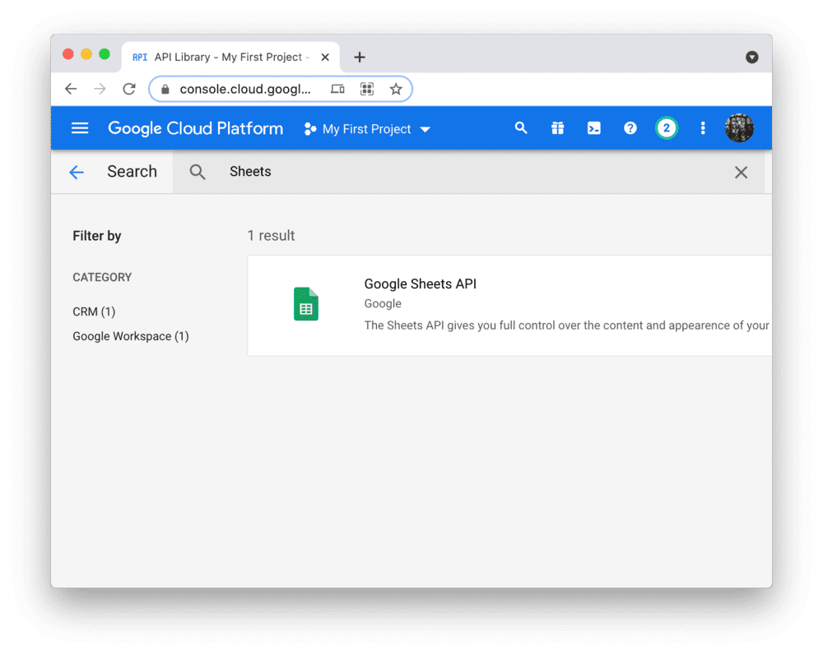Click the Google Sheets green spreadsheet icon

click(x=306, y=303)
